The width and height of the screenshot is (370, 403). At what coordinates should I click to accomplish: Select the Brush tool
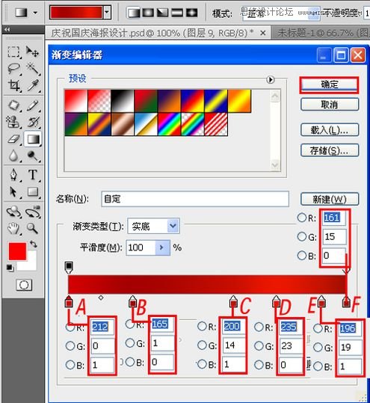[33, 105]
